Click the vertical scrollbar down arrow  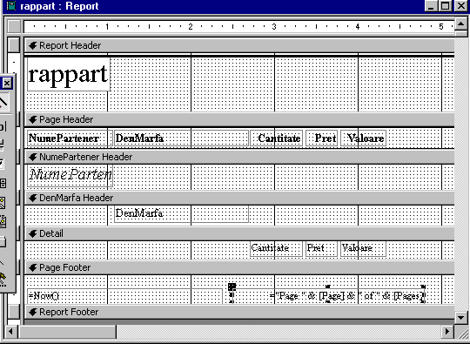(x=461, y=317)
